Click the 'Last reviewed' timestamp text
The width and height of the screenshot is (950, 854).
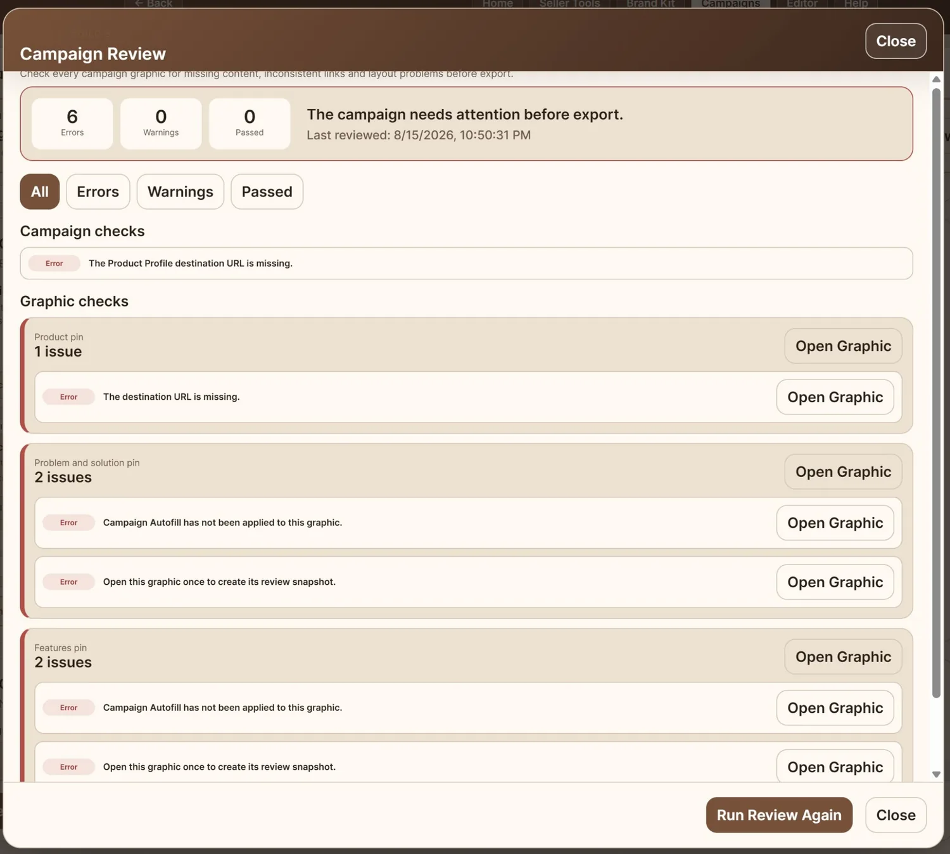click(419, 135)
